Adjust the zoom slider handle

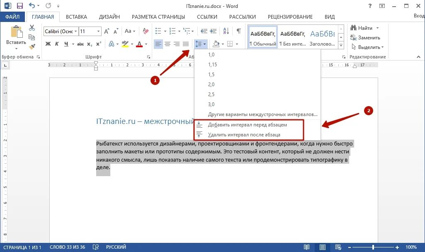tap(373, 247)
